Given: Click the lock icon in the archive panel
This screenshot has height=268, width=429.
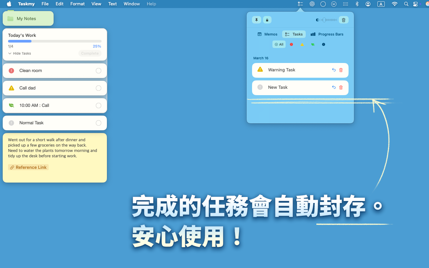Looking at the screenshot, I should click(267, 20).
